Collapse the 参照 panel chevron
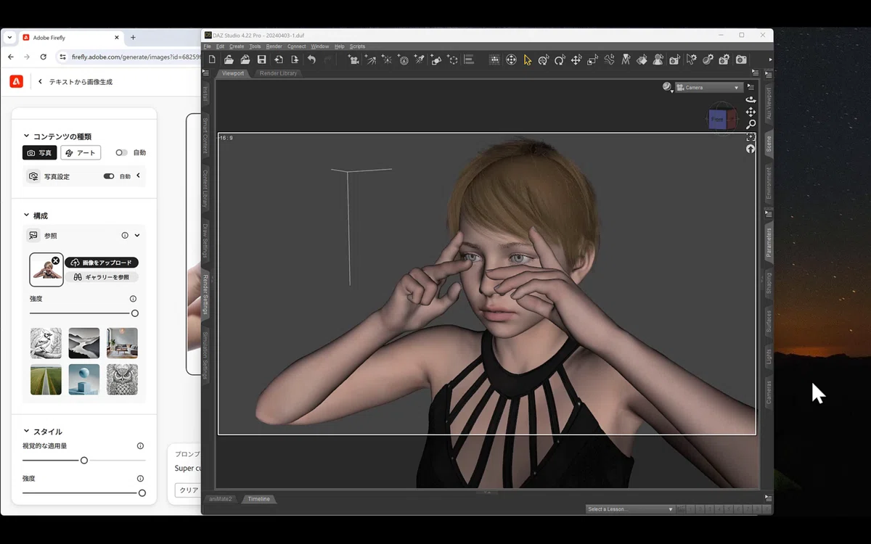This screenshot has height=544, width=871. (x=137, y=236)
